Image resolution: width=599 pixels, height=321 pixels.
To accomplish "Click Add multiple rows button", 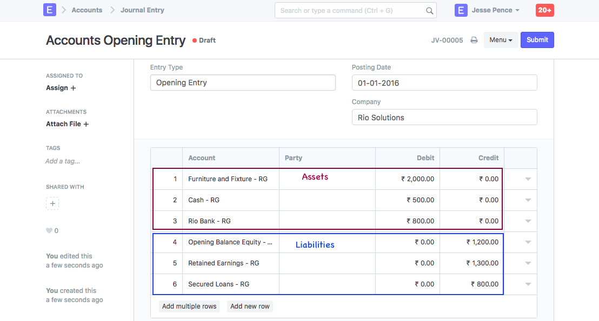I will [189, 306].
